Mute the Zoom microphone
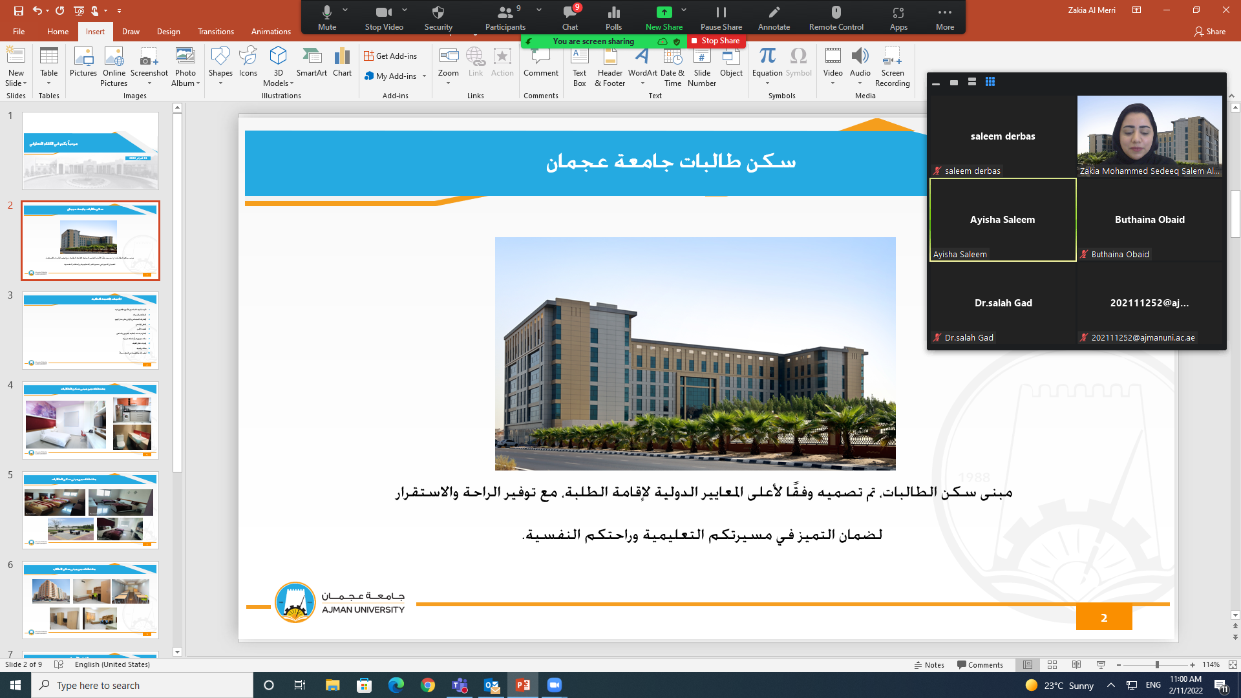The image size is (1241, 698). (x=327, y=17)
